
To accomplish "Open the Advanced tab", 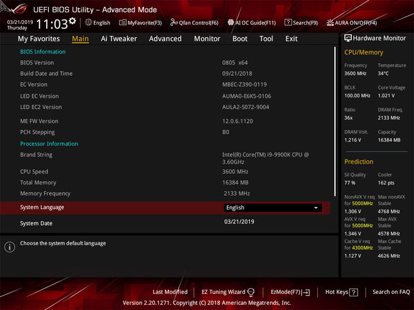I will coord(165,39).
